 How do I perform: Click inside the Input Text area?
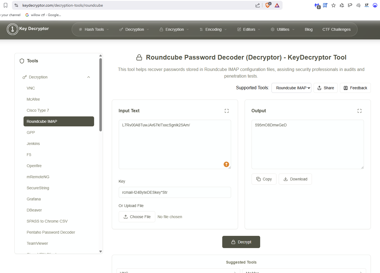175,144
